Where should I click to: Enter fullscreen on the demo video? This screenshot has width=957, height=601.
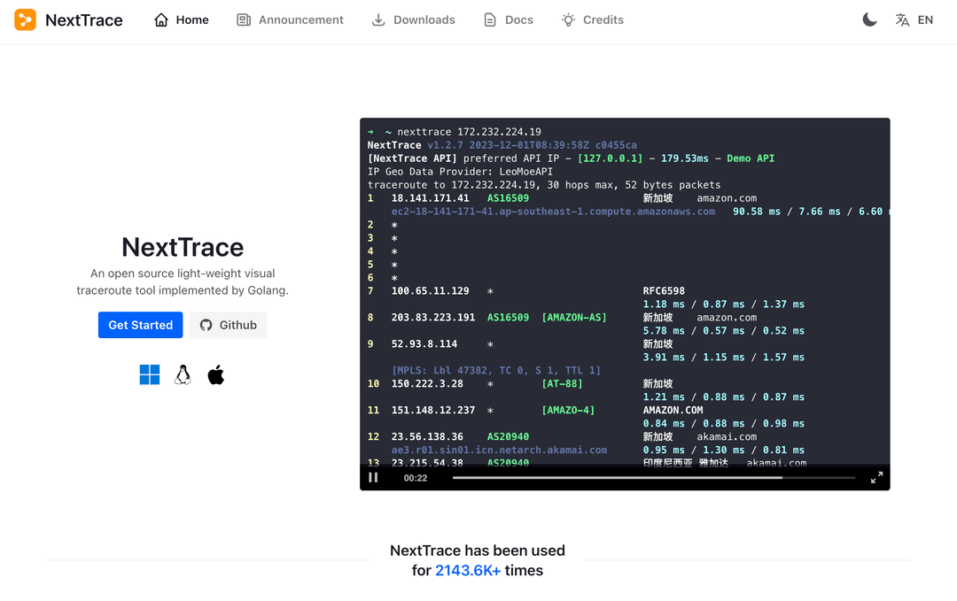click(876, 477)
